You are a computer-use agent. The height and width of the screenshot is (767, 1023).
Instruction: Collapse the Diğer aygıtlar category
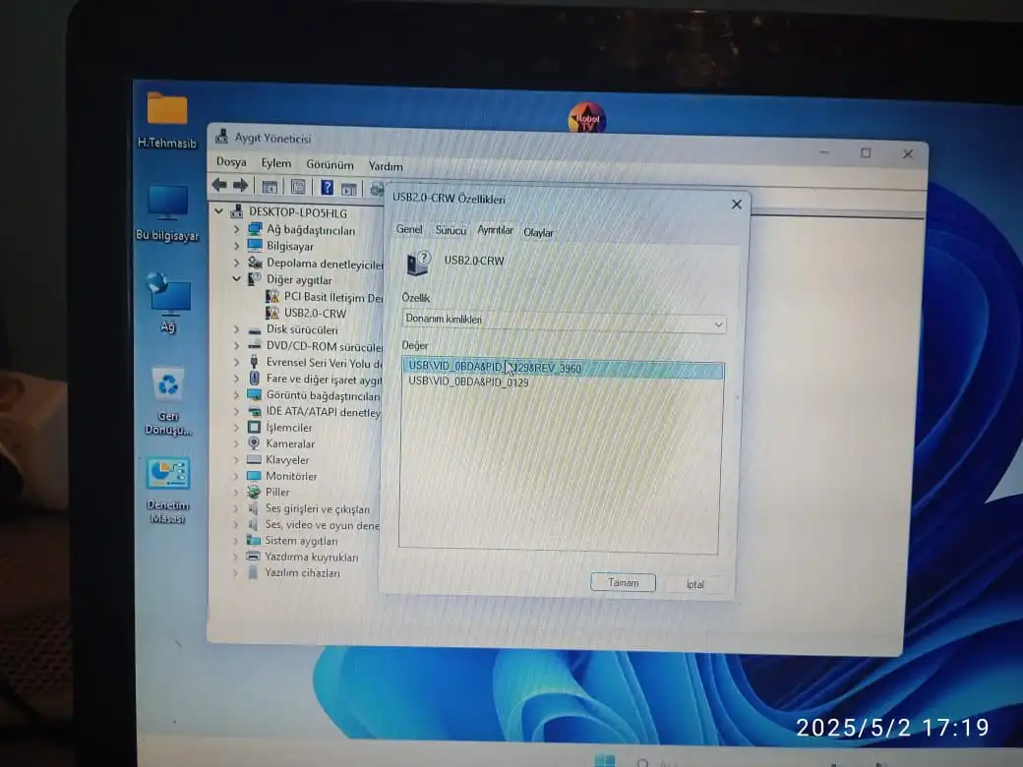pyautogui.click(x=237, y=278)
